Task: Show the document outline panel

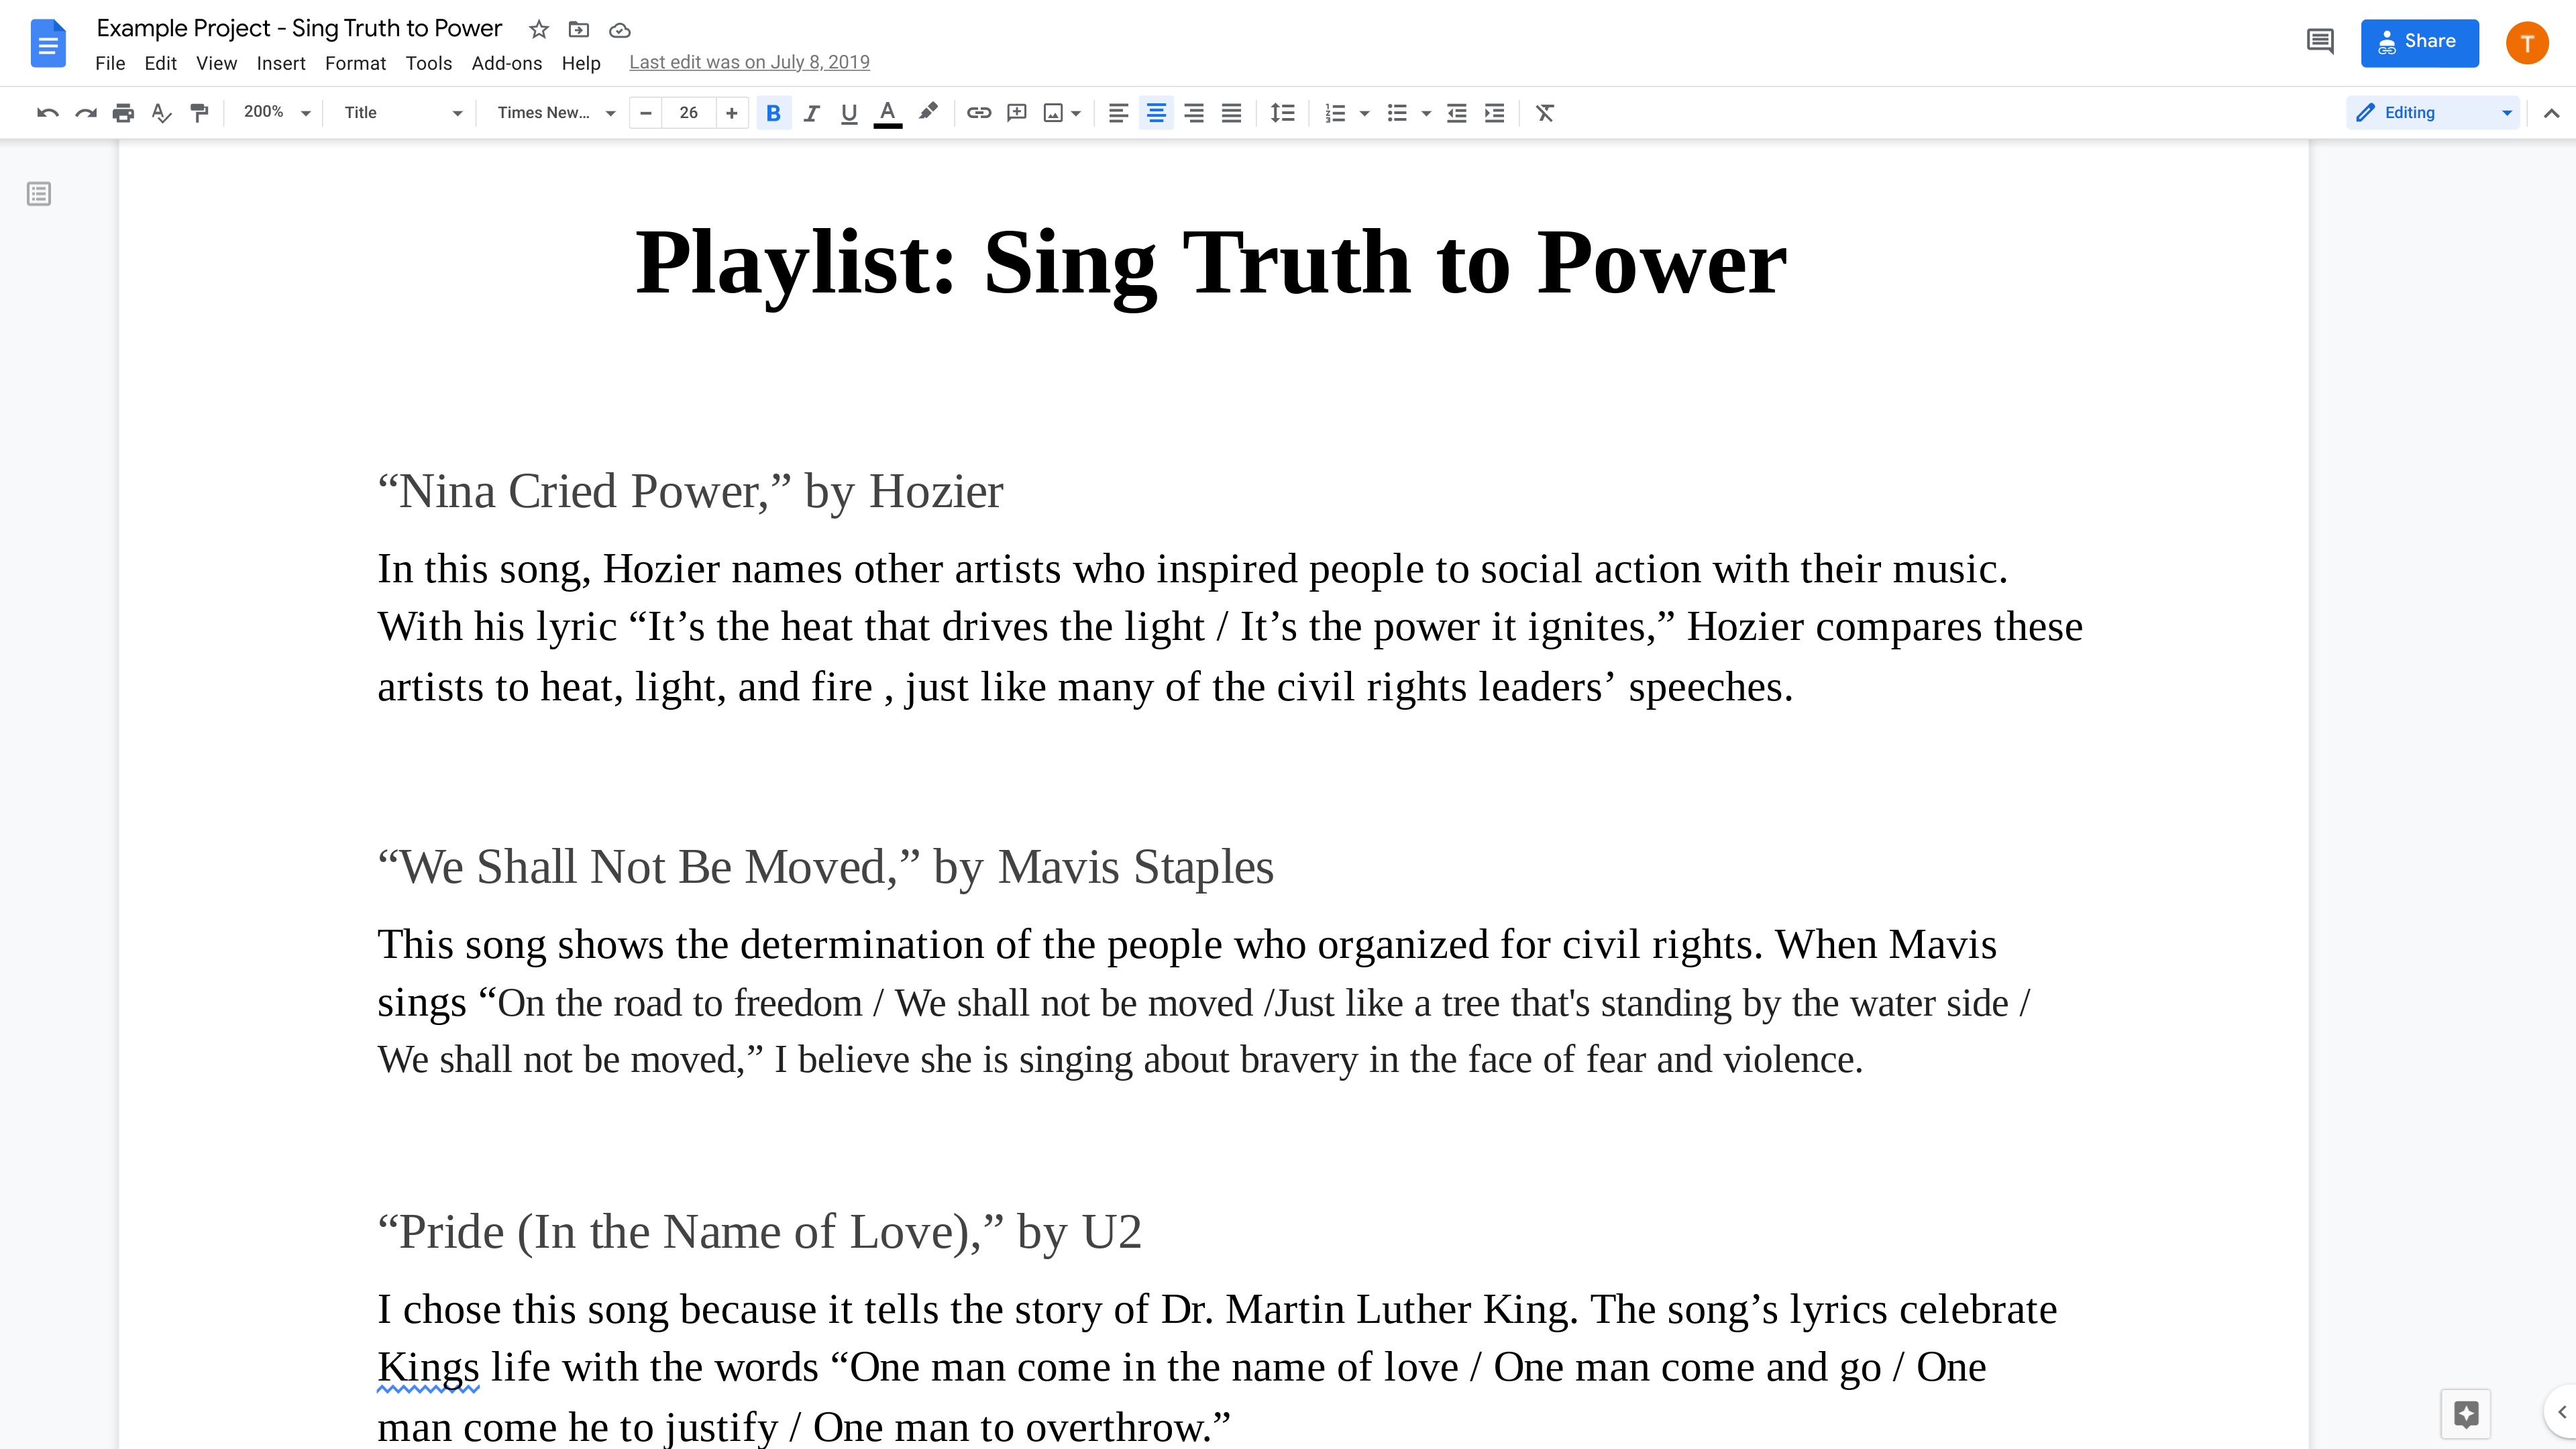Action: [38, 194]
